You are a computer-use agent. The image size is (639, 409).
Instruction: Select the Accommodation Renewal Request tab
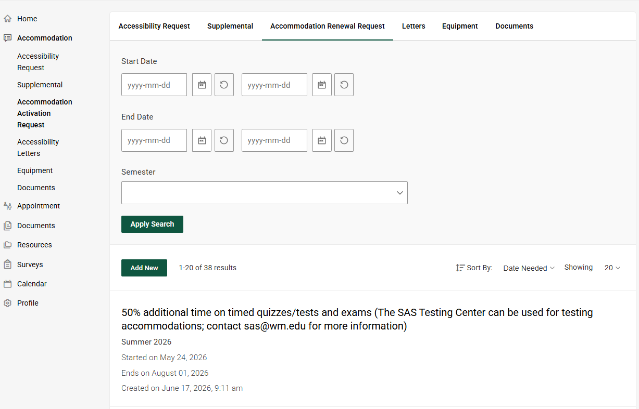pos(328,26)
